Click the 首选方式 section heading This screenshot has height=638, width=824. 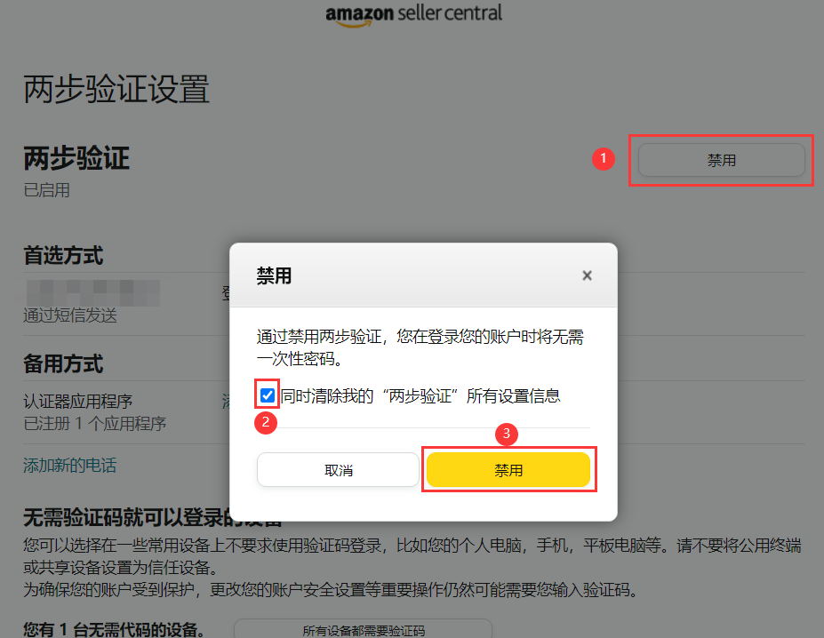point(63,255)
